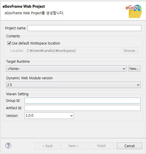Click the Finish button
The height and width of the screenshot is (154, 146).
coord(102,146)
